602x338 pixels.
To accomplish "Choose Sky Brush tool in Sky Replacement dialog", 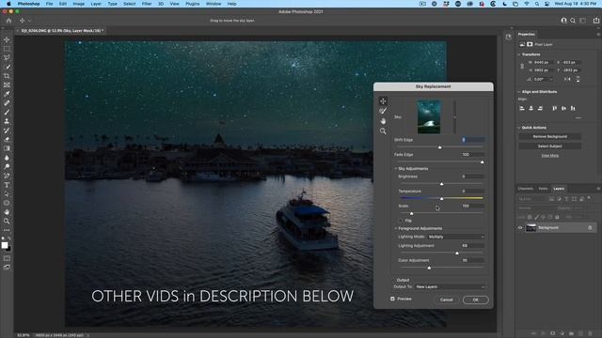I will [x=383, y=111].
